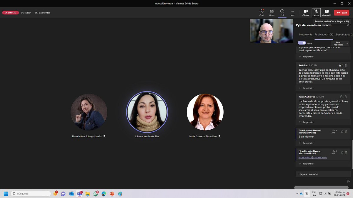This screenshot has height=198, width=353.
Task: Click the system tray volume icon
Action: pos(326,194)
